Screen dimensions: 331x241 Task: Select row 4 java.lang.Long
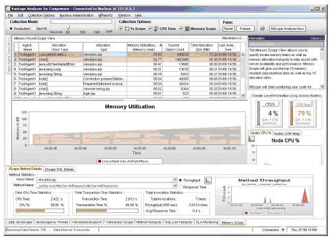click(x=127, y=69)
